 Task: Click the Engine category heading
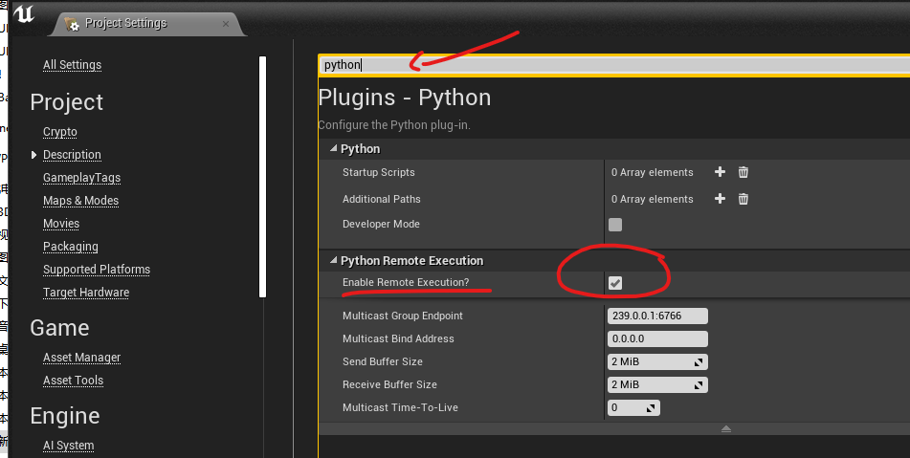[x=65, y=416]
